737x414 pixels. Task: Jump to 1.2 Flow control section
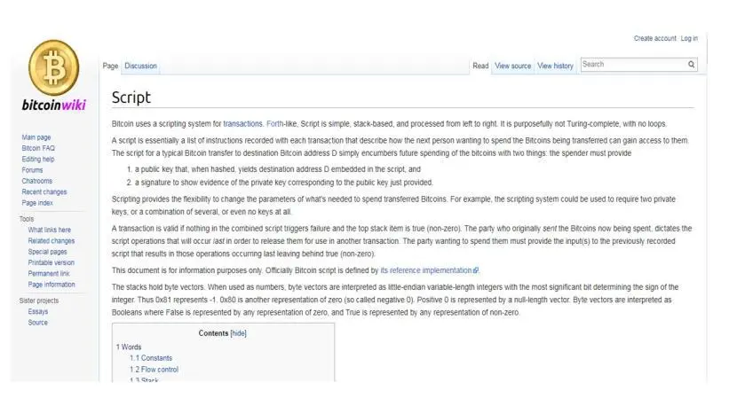(154, 370)
